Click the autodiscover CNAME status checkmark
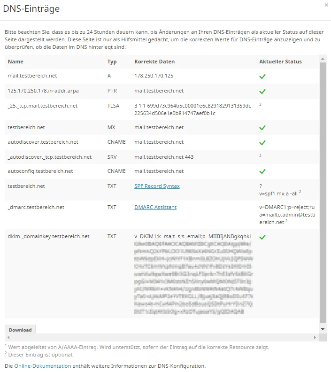Image resolution: width=331 pixels, height=372 pixels. pos(262,142)
